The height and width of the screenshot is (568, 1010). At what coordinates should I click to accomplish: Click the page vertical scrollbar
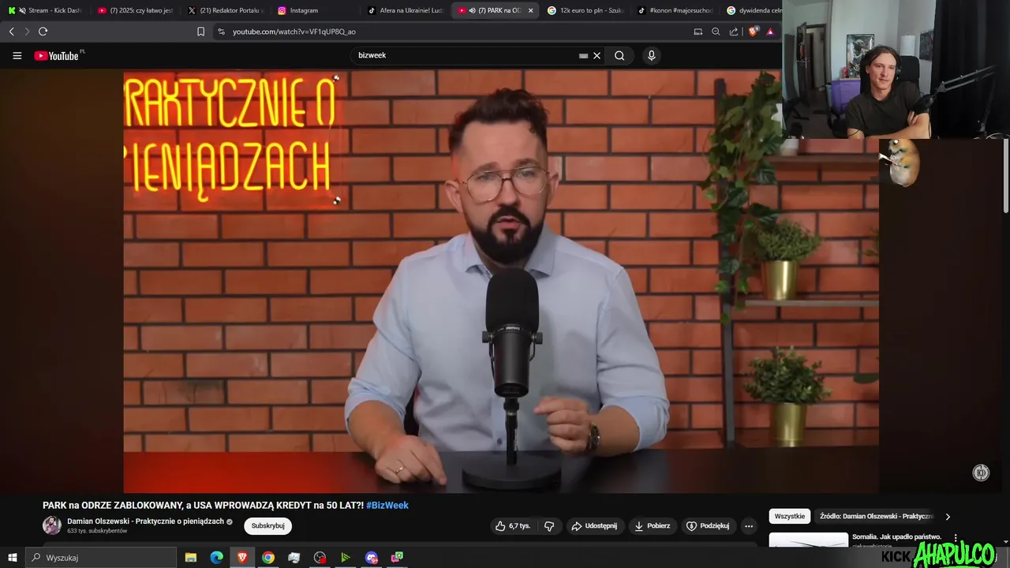tap(1006, 175)
